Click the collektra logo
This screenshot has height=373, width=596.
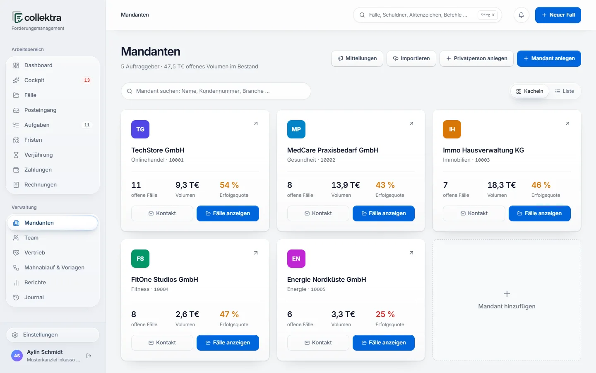pos(37,17)
